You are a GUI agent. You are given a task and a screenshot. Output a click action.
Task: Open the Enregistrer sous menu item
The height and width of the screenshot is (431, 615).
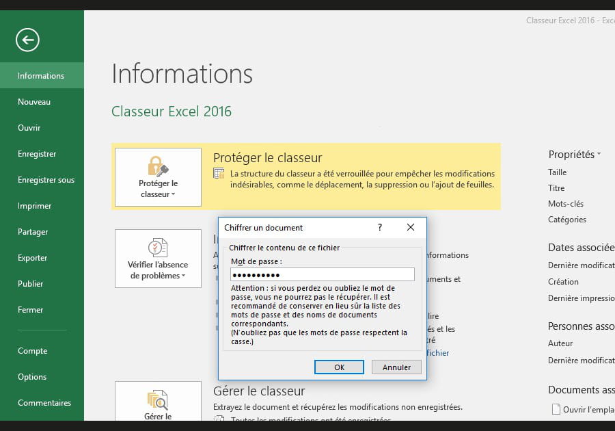46,180
